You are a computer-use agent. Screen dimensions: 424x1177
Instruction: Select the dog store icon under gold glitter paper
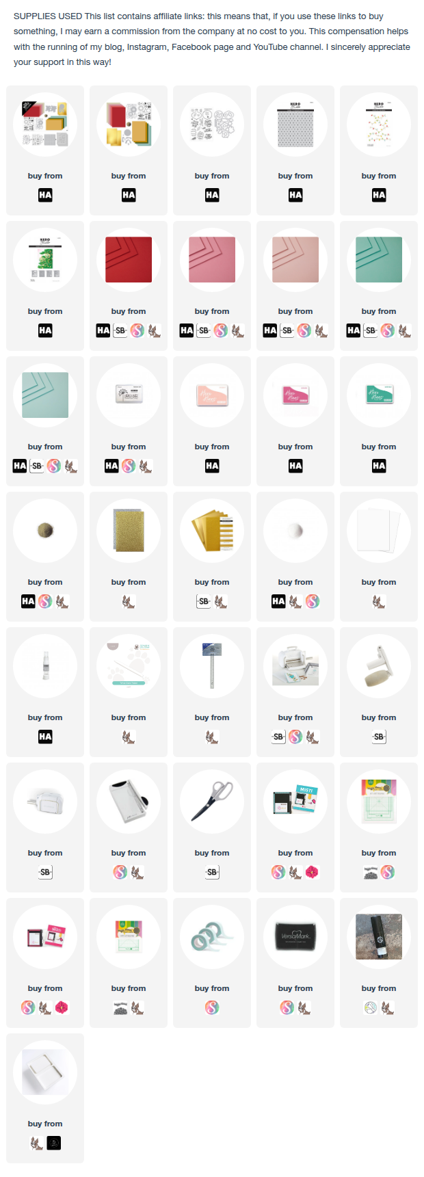pos(129,601)
